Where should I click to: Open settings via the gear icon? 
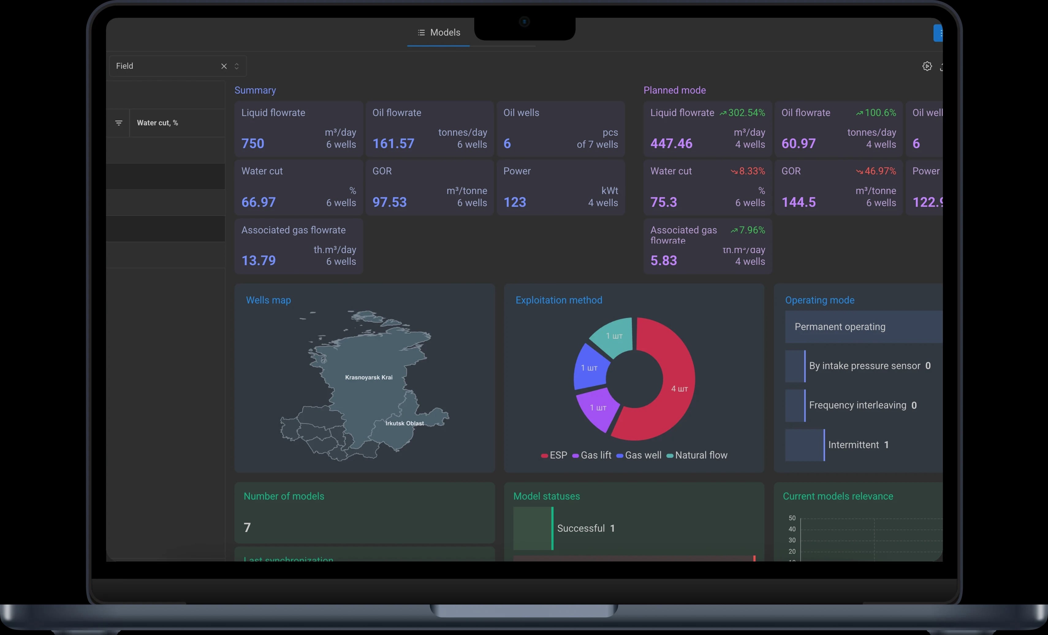tap(927, 66)
